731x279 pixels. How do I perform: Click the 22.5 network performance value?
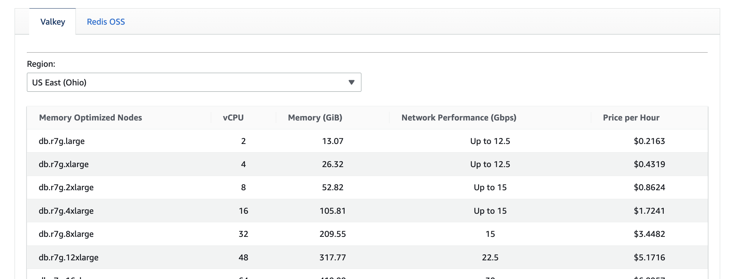(x=490, y=258)
